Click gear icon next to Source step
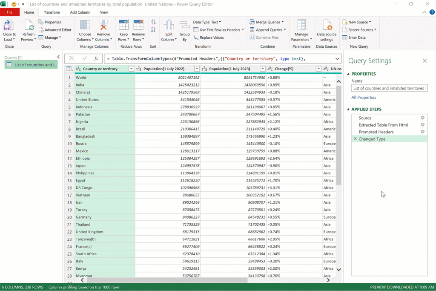 [x=422, y=118]
